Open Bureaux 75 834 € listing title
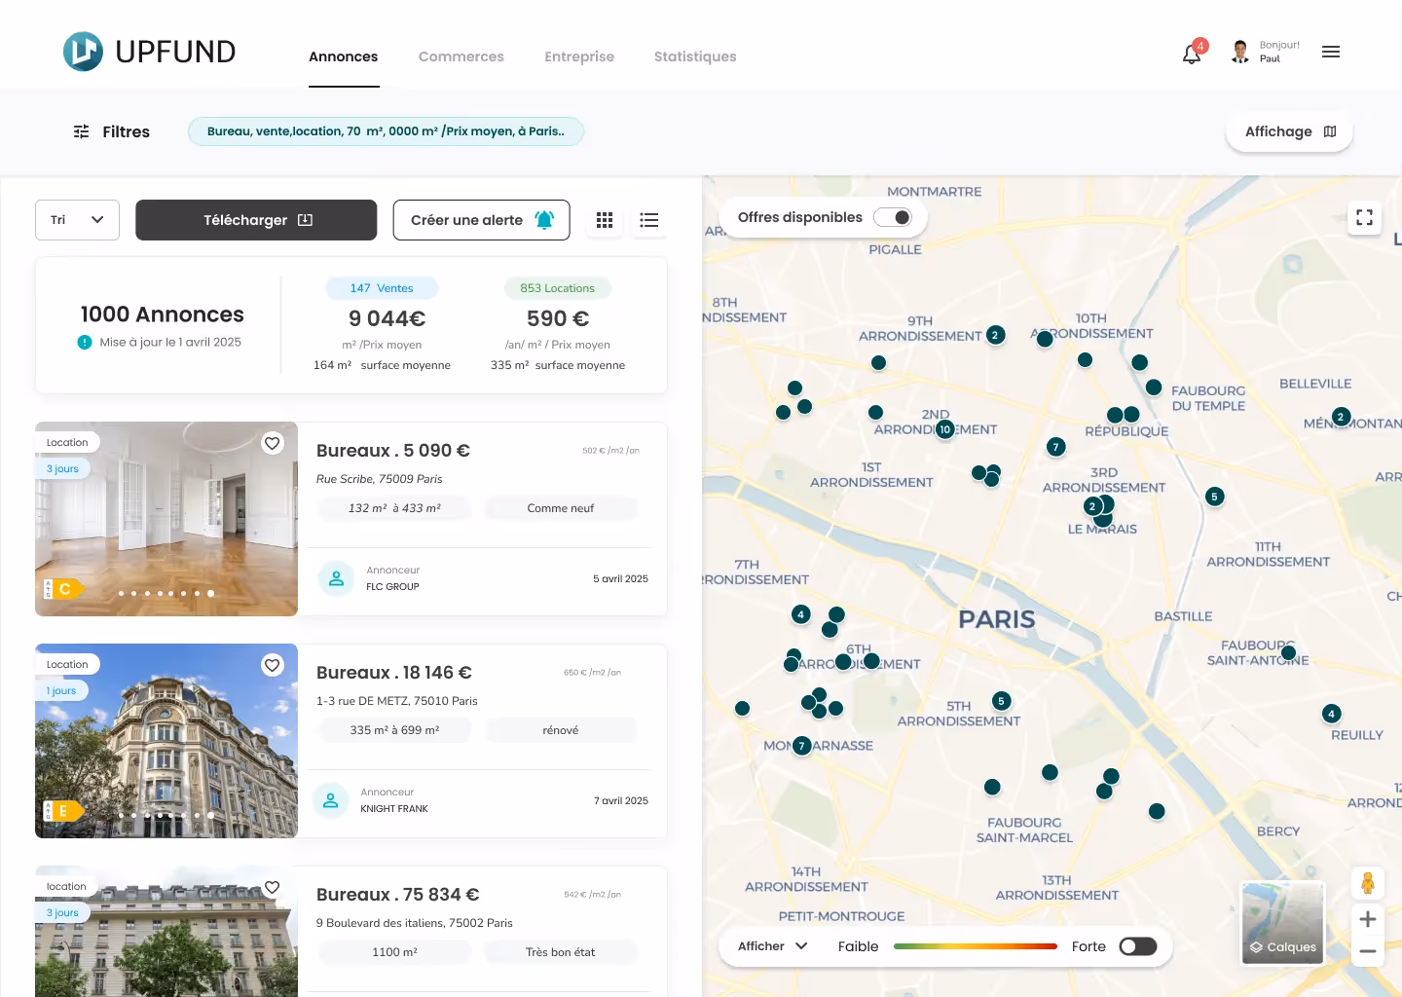The image size is (1402, 997). coord(398,895)
